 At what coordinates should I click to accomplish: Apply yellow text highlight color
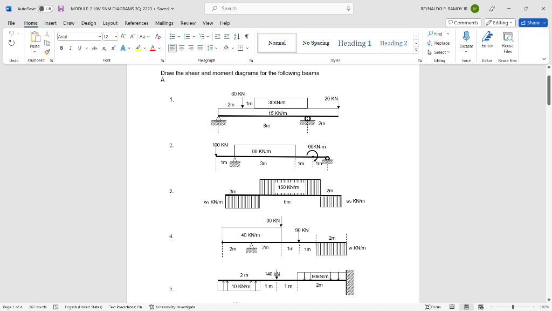point(138,48)
